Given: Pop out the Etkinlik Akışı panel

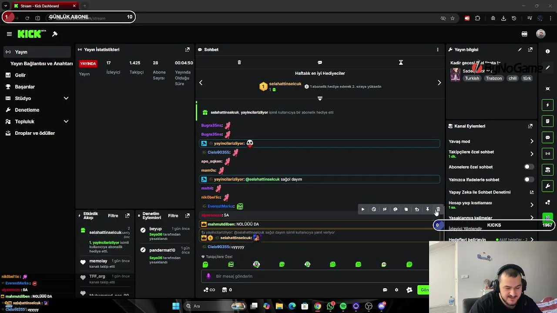Looking at the screenshot, I should click(127, 216).
